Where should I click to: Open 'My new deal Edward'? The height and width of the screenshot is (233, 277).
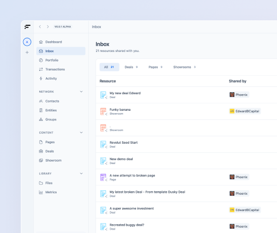pos(125,93)
